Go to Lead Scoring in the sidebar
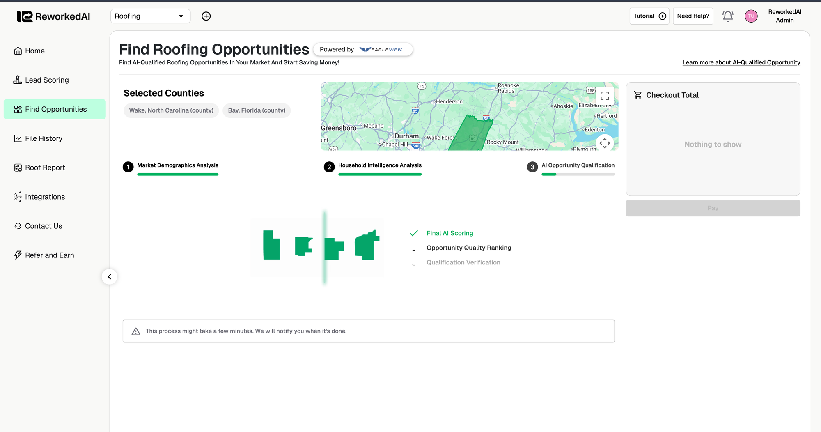 [x=47, y=80]
